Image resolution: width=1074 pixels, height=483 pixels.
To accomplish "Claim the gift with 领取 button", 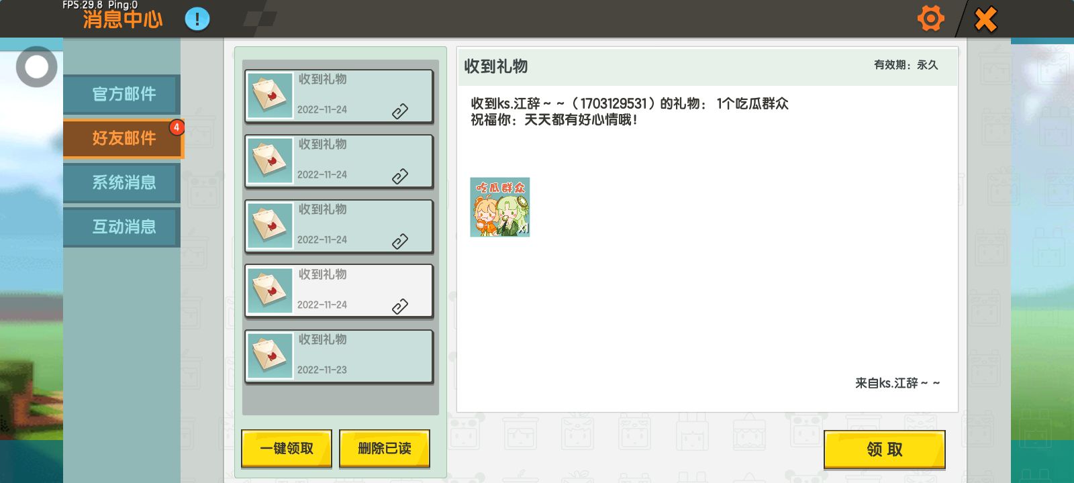I will 885,449.
